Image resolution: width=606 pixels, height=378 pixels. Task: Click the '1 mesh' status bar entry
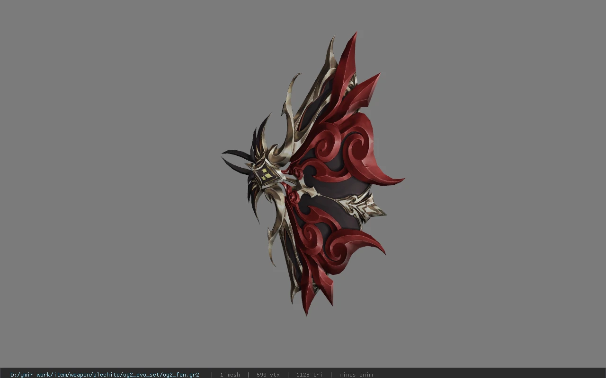pyautogui.click(x=230, y=375)
